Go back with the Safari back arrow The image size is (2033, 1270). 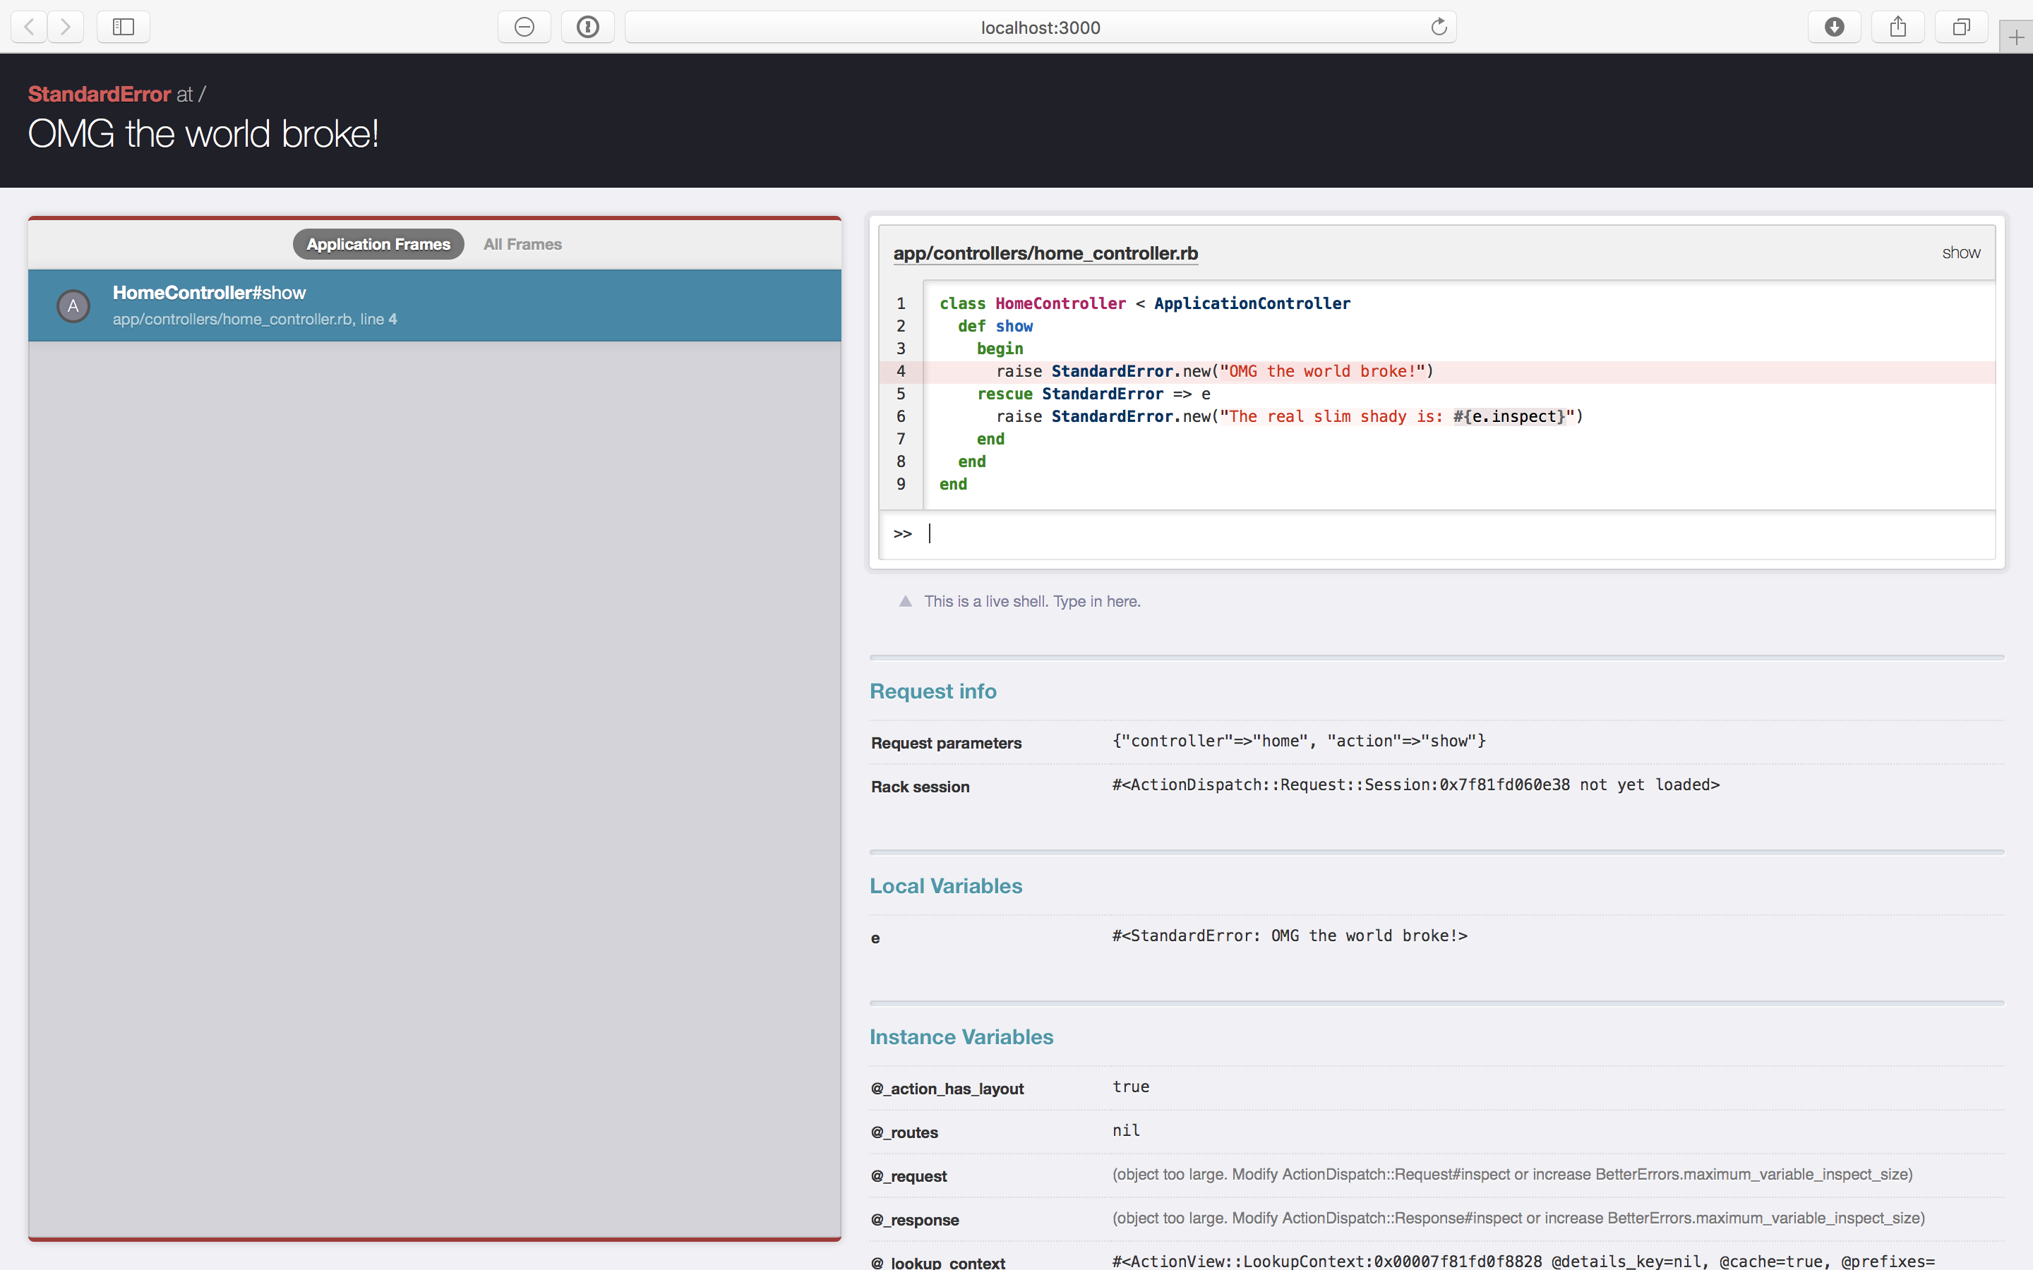click(30, 27)
